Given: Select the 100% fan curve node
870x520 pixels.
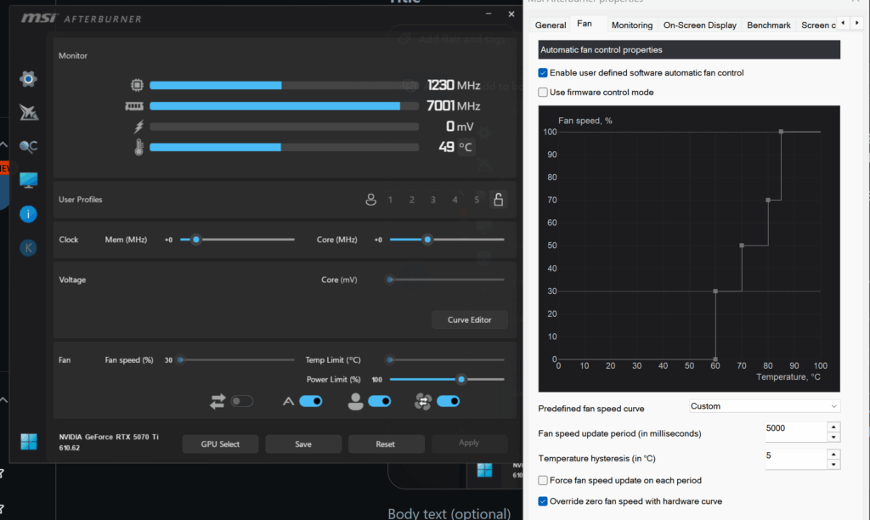Looking at the screenshot, I should (782, 132).
